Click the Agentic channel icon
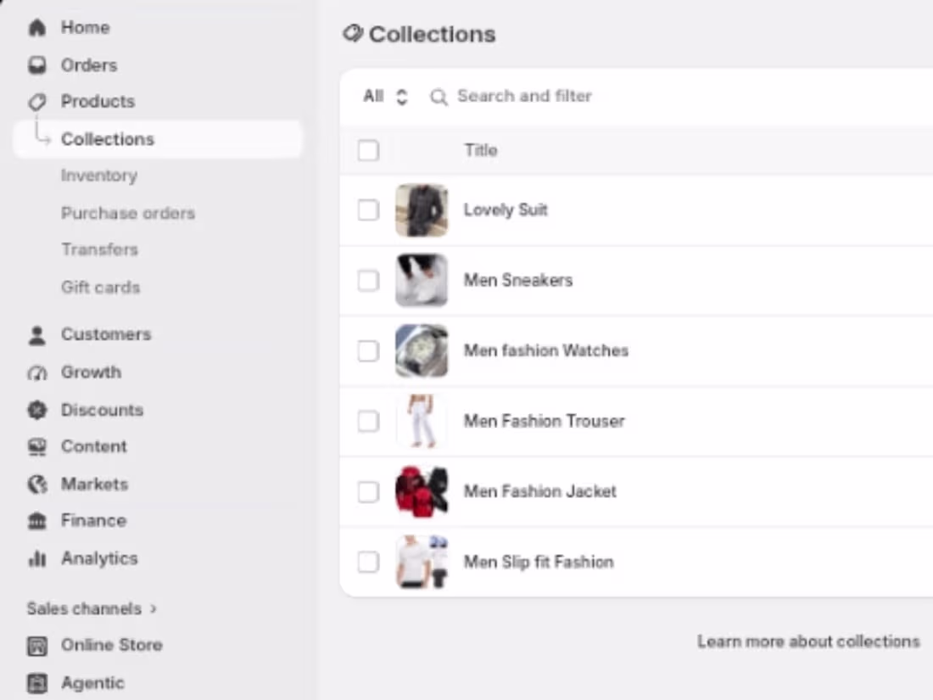The width and height of the screenshot is (933, 700). tap(36, 683)
